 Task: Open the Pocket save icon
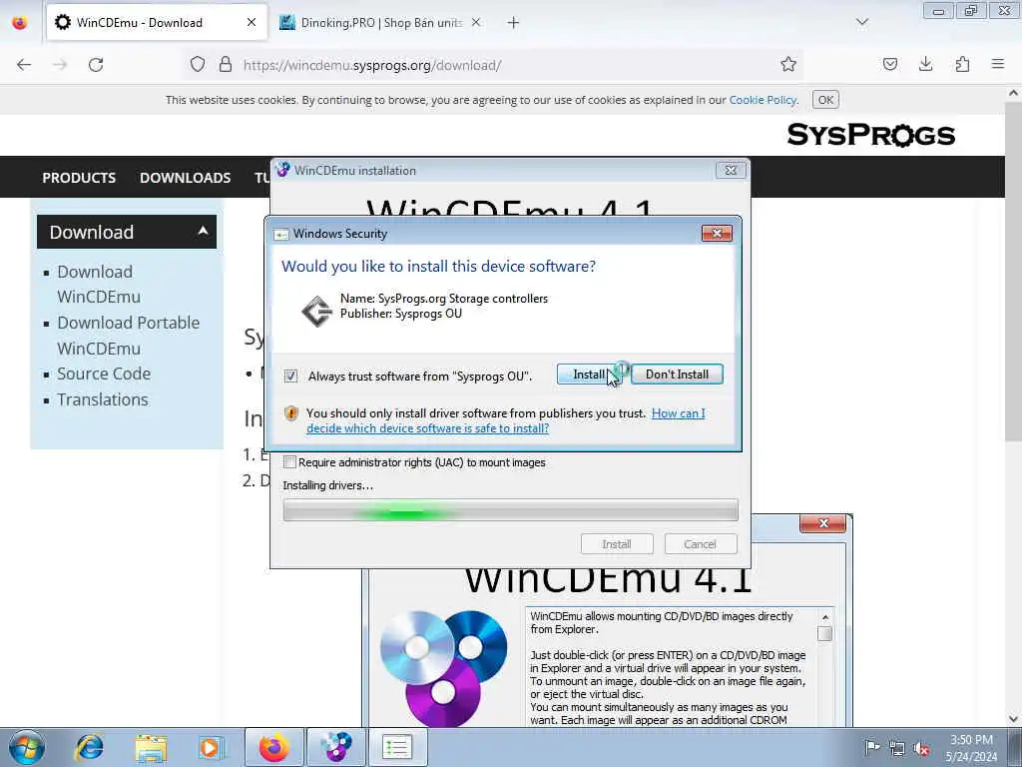click(890, 65)
